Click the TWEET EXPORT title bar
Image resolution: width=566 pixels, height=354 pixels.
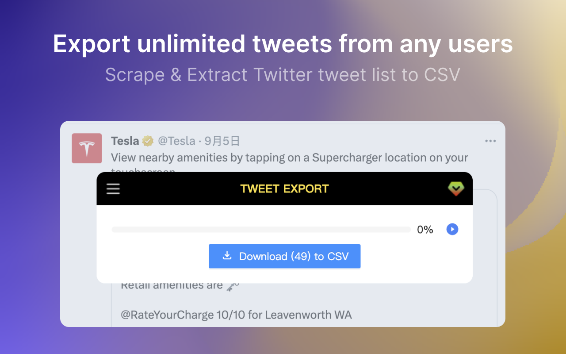point(284,189)
